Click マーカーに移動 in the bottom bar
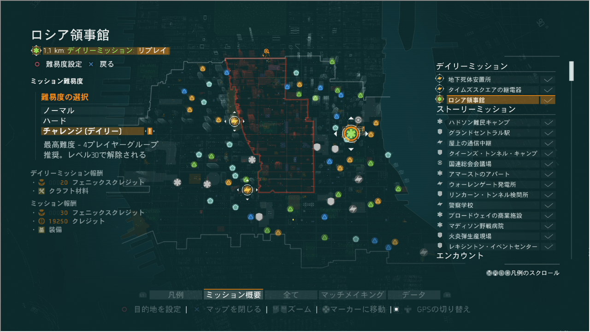 pyautogui.click(x=354, y=309)
